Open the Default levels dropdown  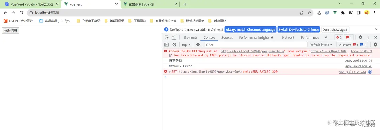(x=321, y=45)
